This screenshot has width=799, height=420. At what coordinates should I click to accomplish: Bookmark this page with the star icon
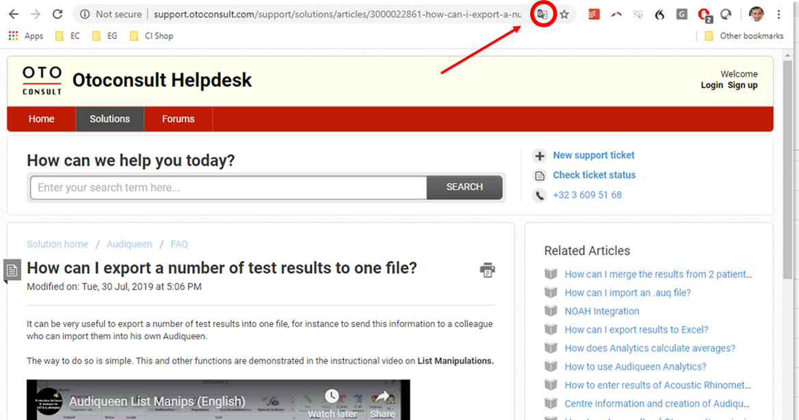coord(564,14)
